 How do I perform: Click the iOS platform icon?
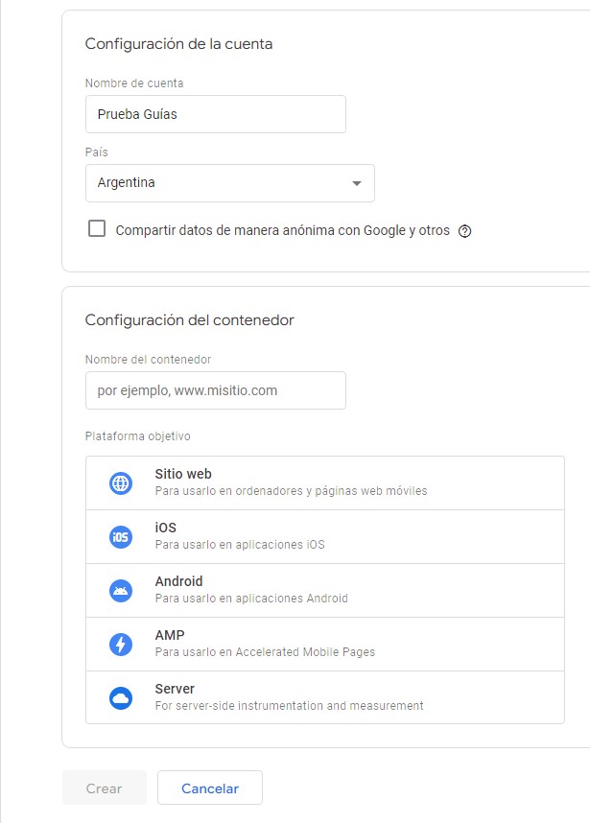click(121, 537)
